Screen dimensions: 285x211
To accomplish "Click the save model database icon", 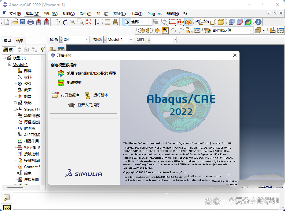I will [23, 22].
